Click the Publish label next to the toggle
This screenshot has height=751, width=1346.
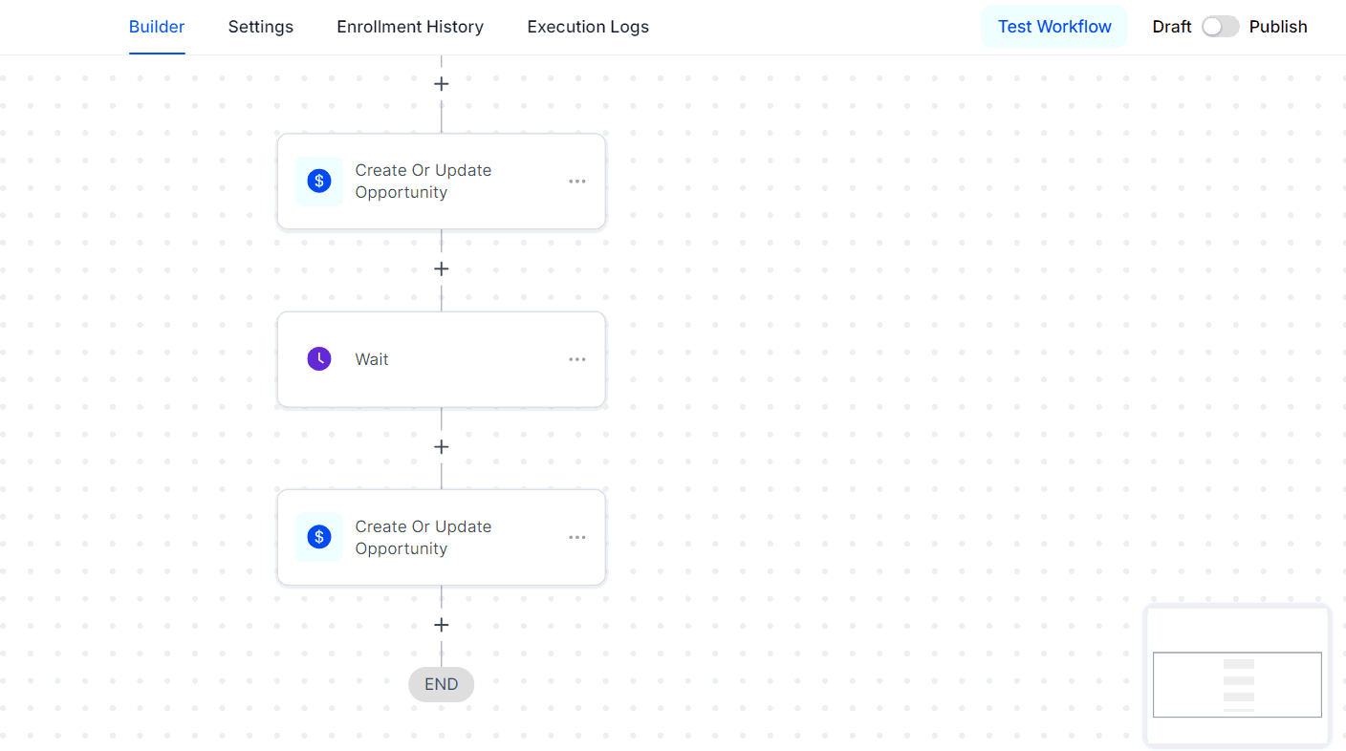[x=1280, y=27]
